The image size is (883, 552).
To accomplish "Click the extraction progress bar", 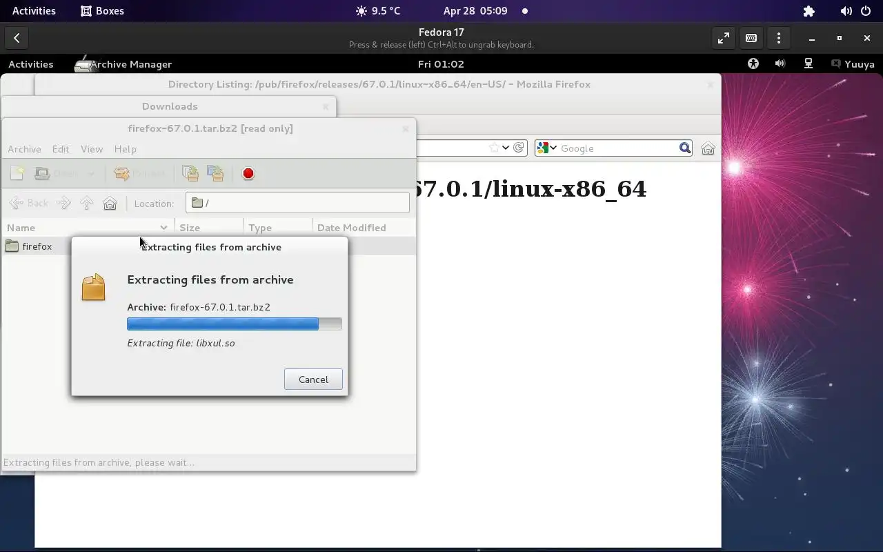I will [x=235, y=324].
